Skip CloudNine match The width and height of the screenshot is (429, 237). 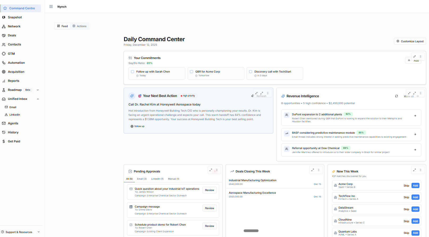406,221
